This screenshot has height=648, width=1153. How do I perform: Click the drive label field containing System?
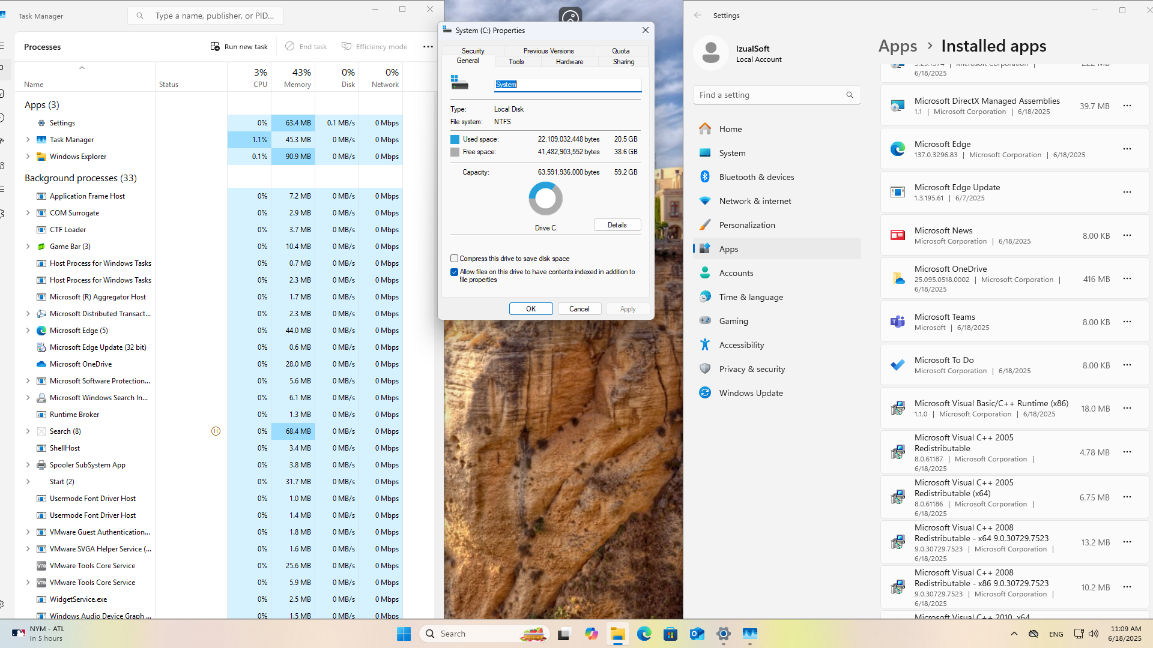(568, 85)
